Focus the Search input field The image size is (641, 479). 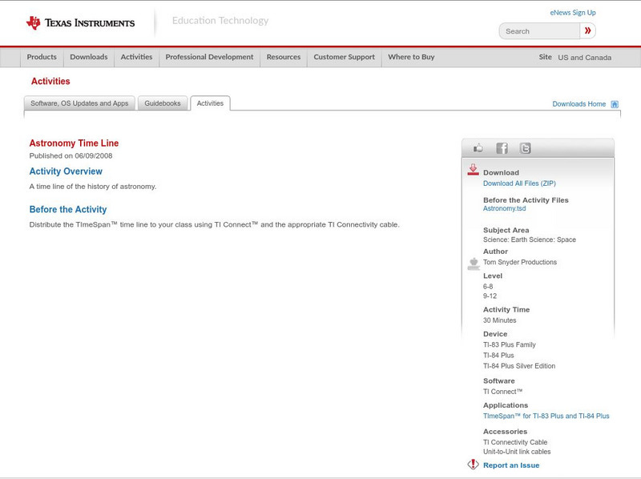point(539,31)
